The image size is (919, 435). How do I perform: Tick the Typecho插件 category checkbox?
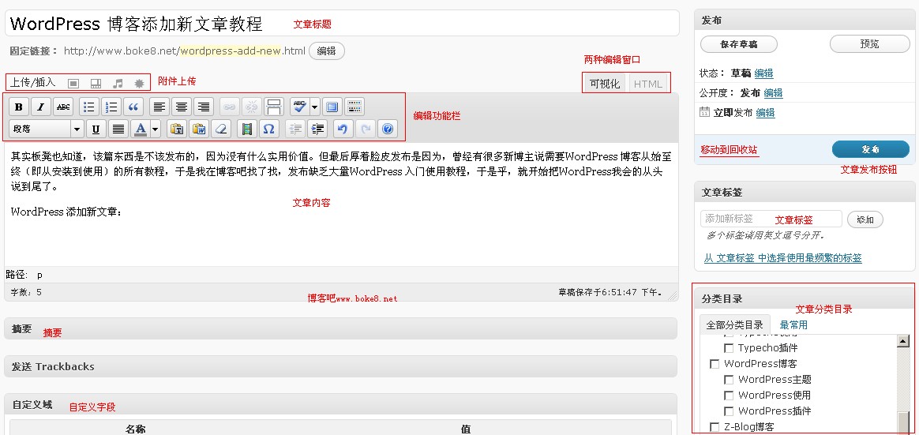pyautogui.click(x=730, y=348)
